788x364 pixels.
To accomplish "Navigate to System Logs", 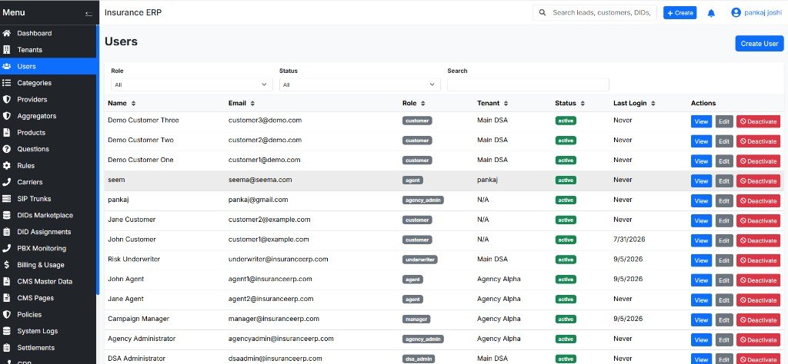I will coord(48,331).
